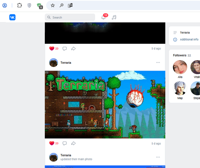Image resolution: width=200 pixels, height=168 pixels.
Task: Open the VK music note icon
Action: [x=114, y=17]
